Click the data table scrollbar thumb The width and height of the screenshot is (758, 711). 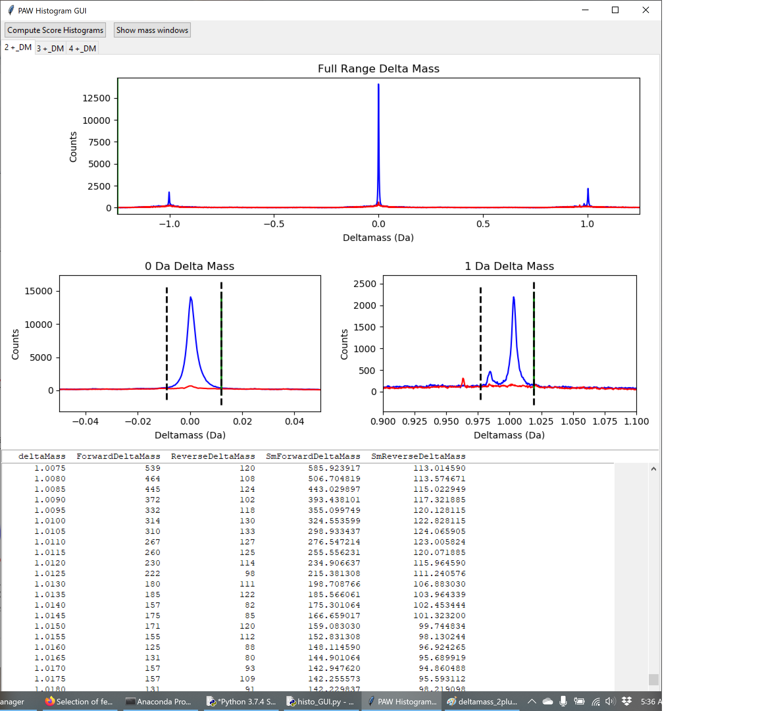(x=653, y=679)
